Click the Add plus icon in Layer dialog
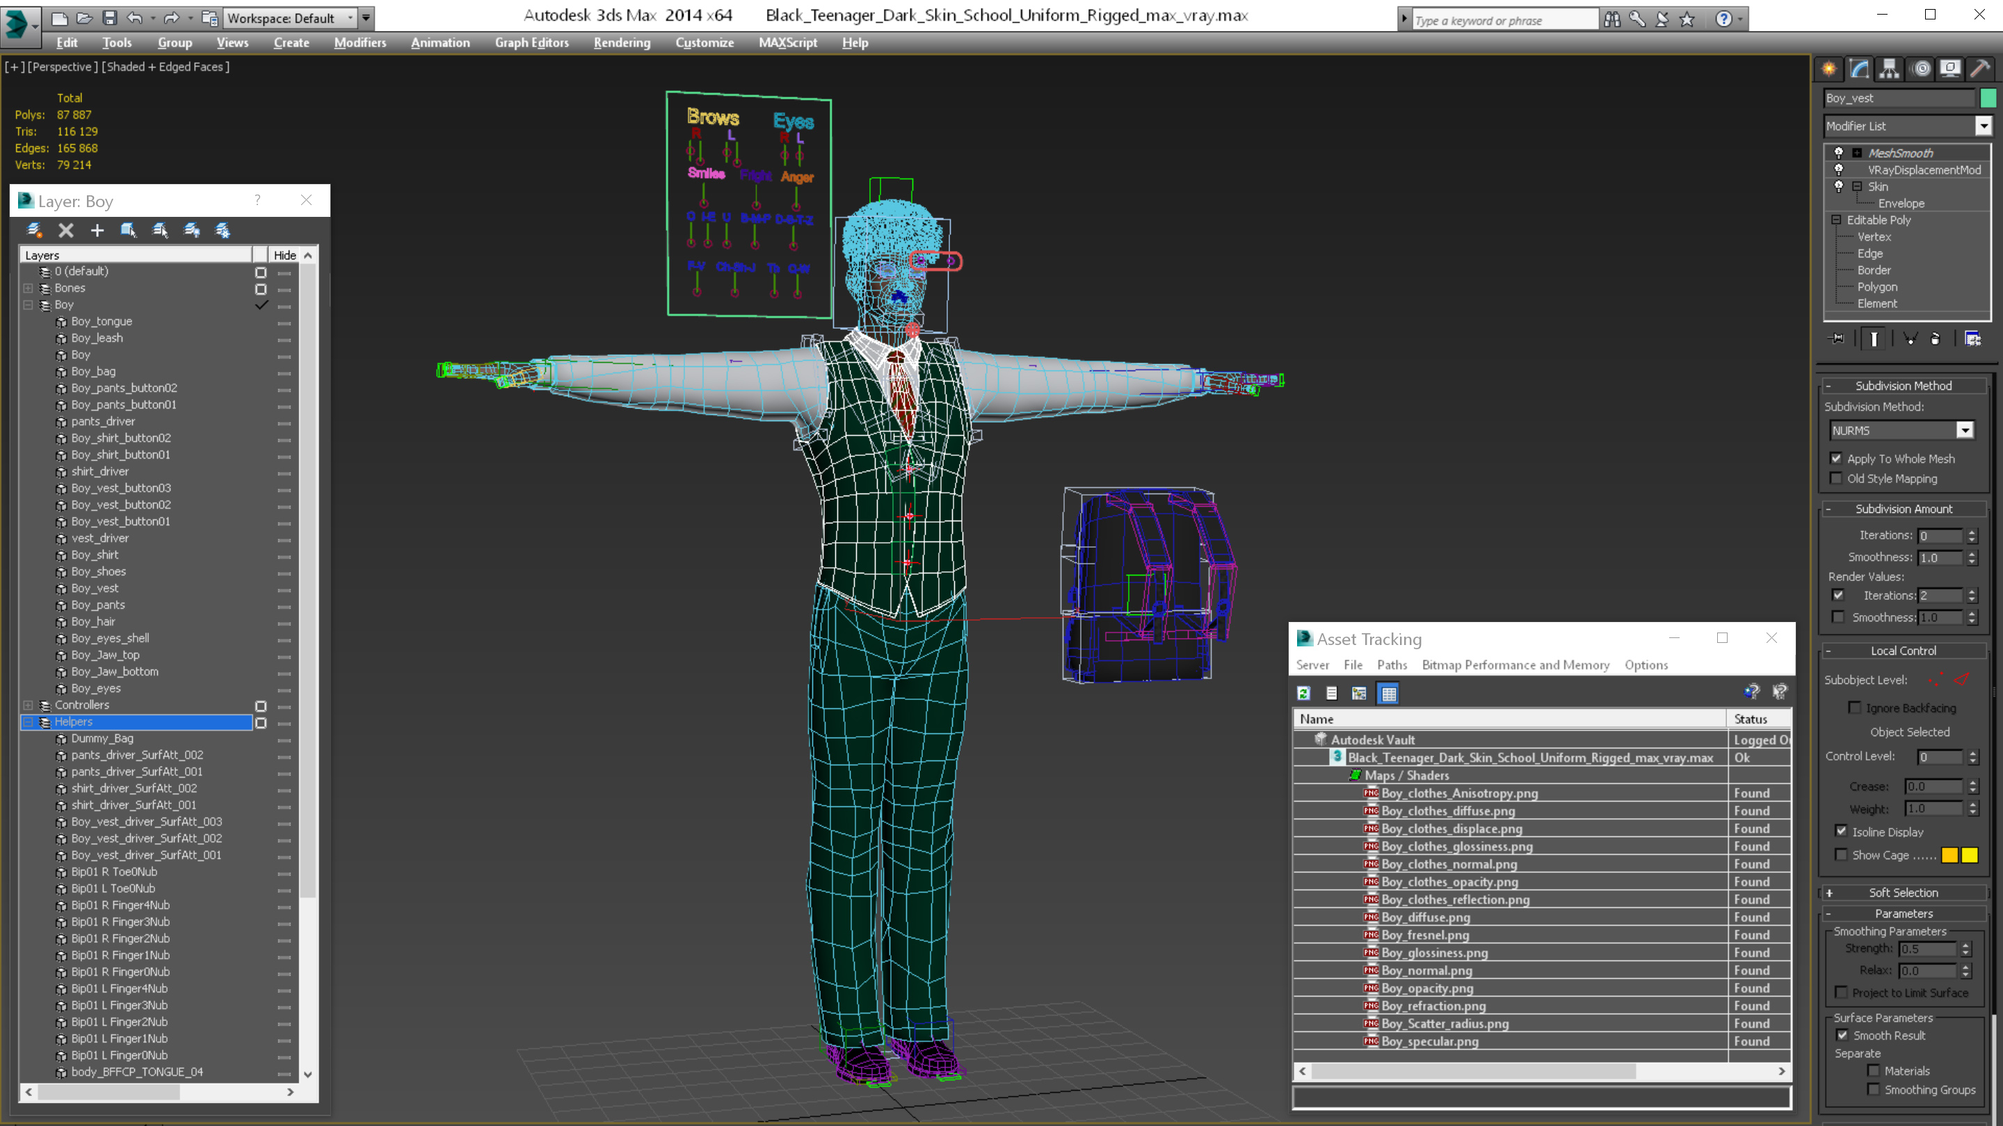The height and width of the screenshot is (1126, 2003). [97, 230]
